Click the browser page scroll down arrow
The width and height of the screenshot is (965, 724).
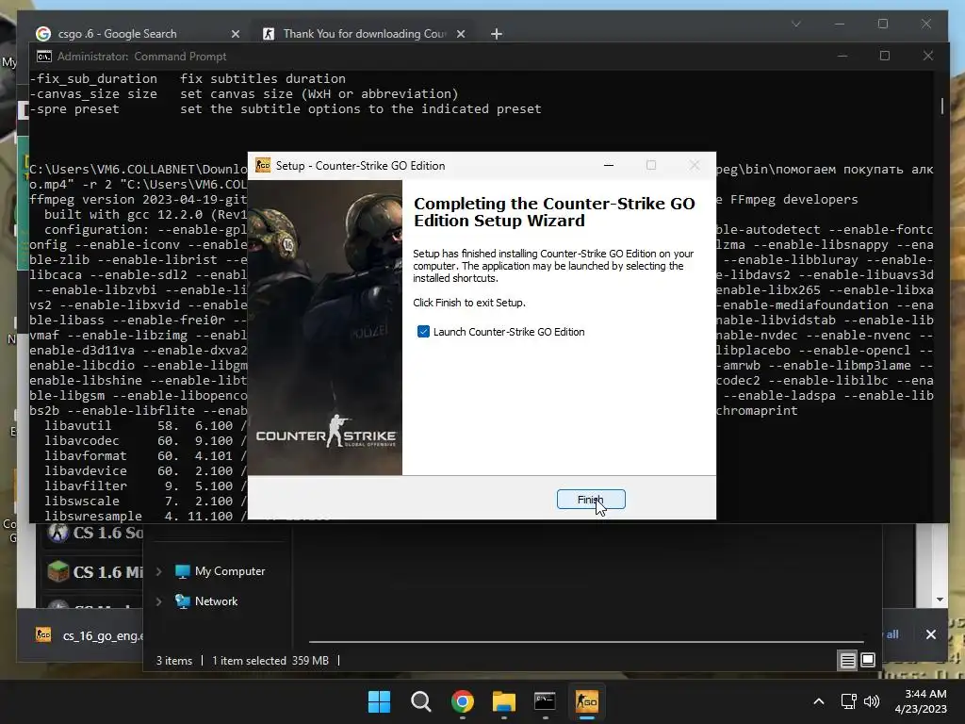[x=940, y=599]
